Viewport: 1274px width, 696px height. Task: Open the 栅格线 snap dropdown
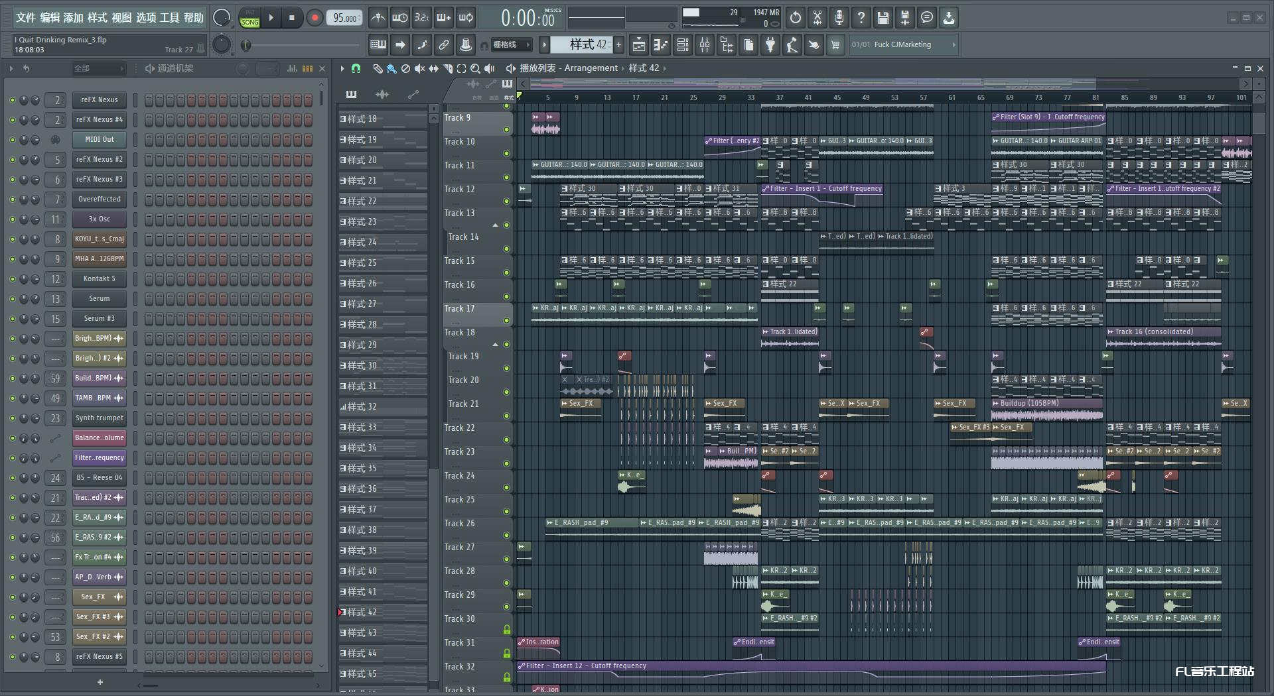tap(512, 45)
